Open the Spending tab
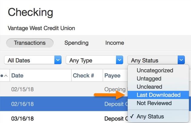191x123 pixels. coord(76,43)
